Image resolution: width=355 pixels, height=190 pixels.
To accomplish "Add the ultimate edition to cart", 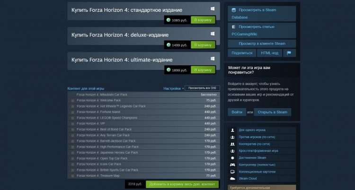I will [x=203, y=70].
